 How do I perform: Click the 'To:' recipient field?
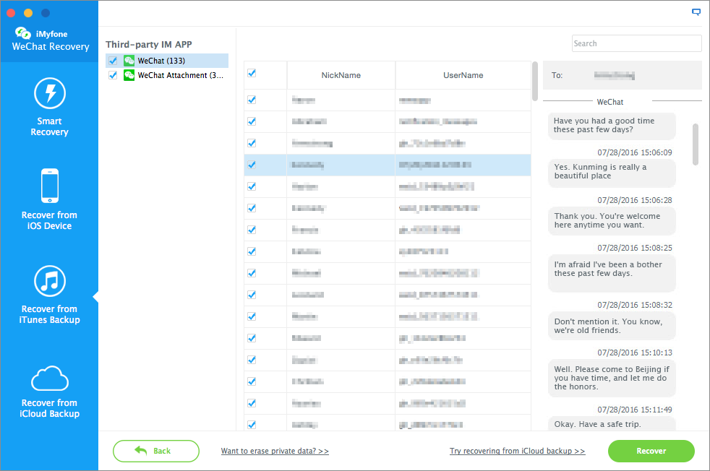tap(623, 75)
